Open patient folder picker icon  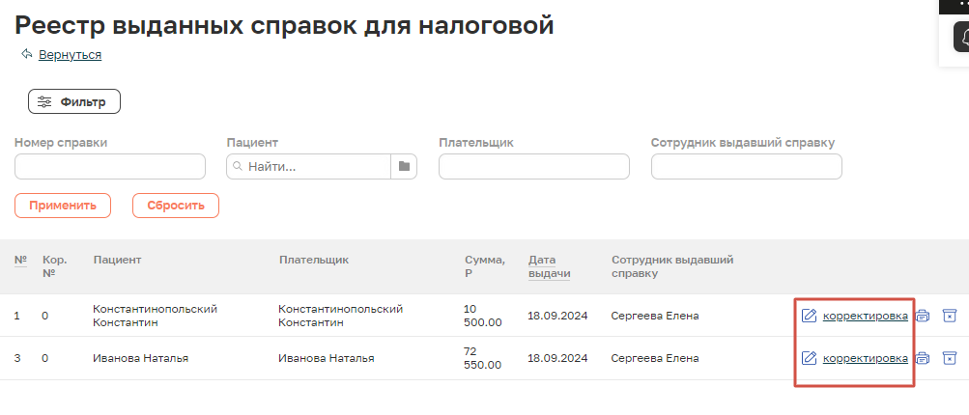404,167
